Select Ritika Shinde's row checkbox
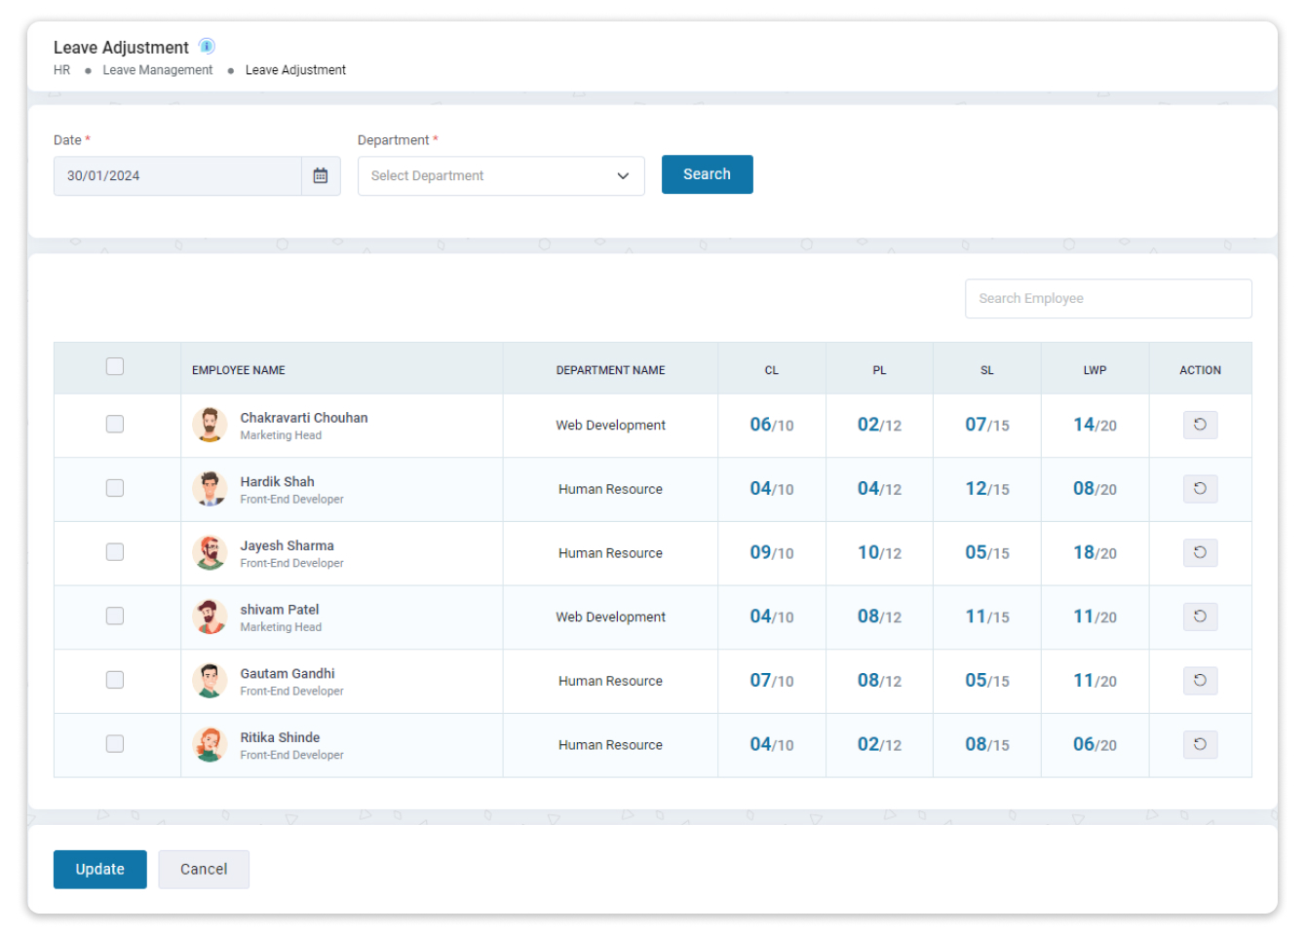 click(115, 744)
